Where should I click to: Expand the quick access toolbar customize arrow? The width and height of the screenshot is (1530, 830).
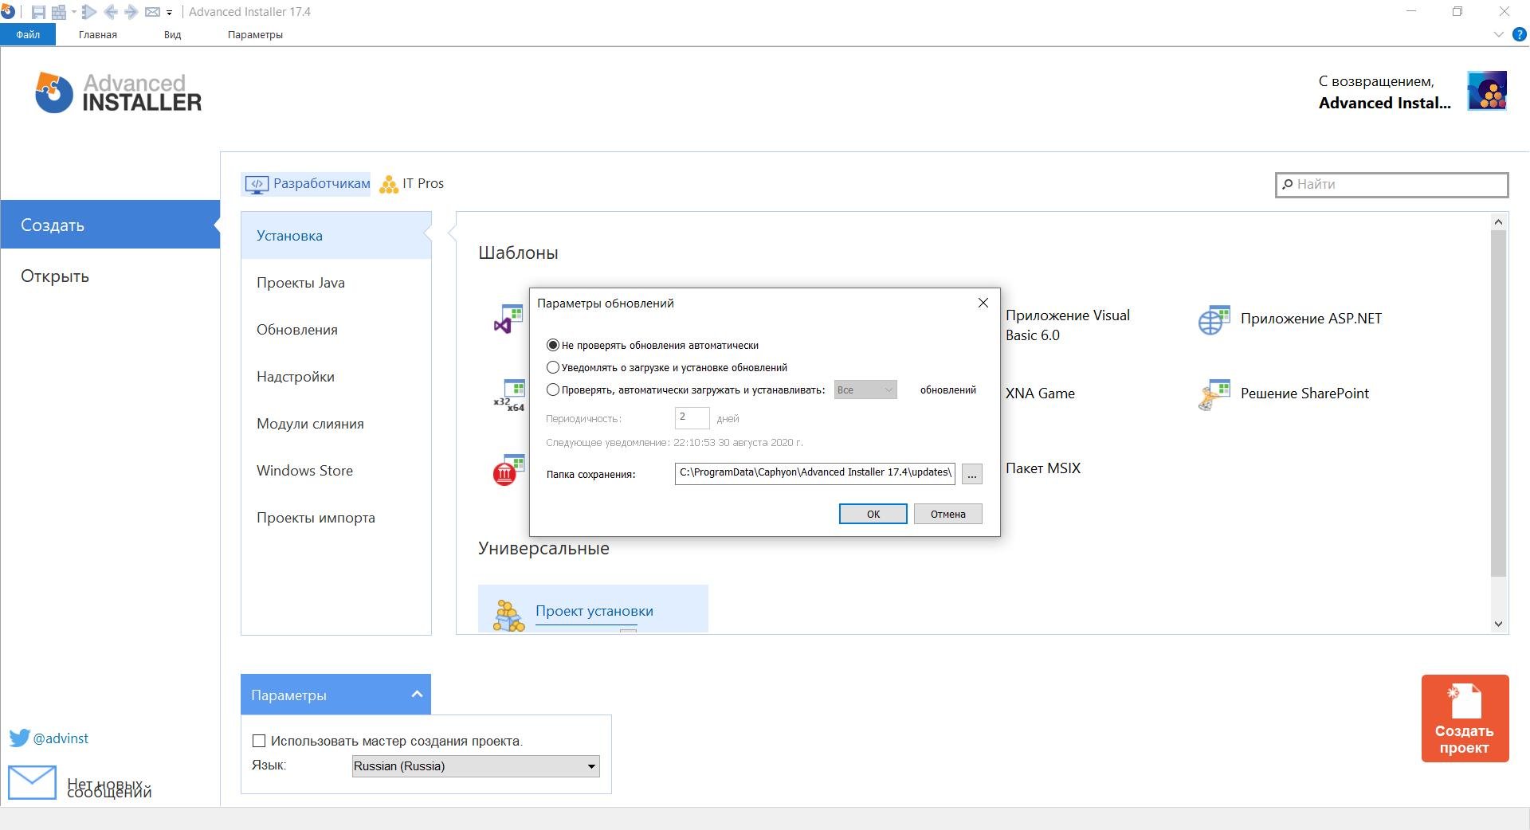point(170,13)
